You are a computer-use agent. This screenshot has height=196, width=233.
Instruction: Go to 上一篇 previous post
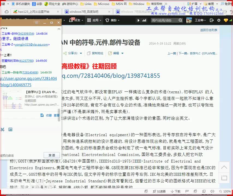click(x=172, y=53)
